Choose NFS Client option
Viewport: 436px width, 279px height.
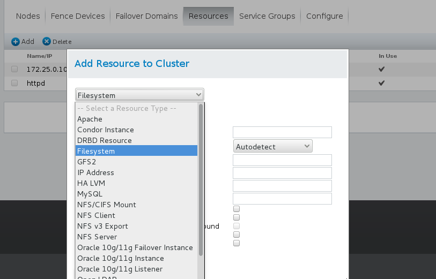tap(136, 215)
